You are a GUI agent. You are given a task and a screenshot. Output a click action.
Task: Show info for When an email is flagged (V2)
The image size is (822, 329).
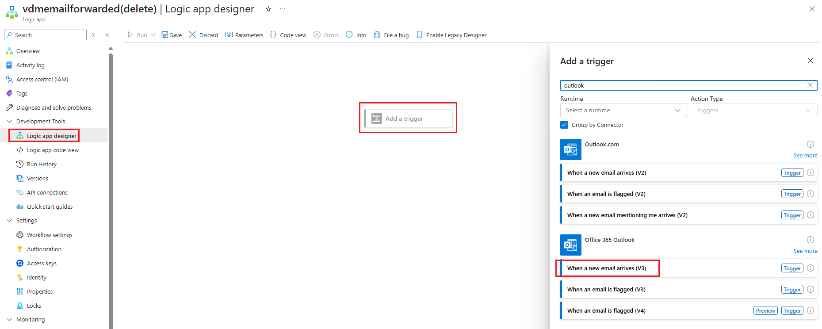point(811,194)
